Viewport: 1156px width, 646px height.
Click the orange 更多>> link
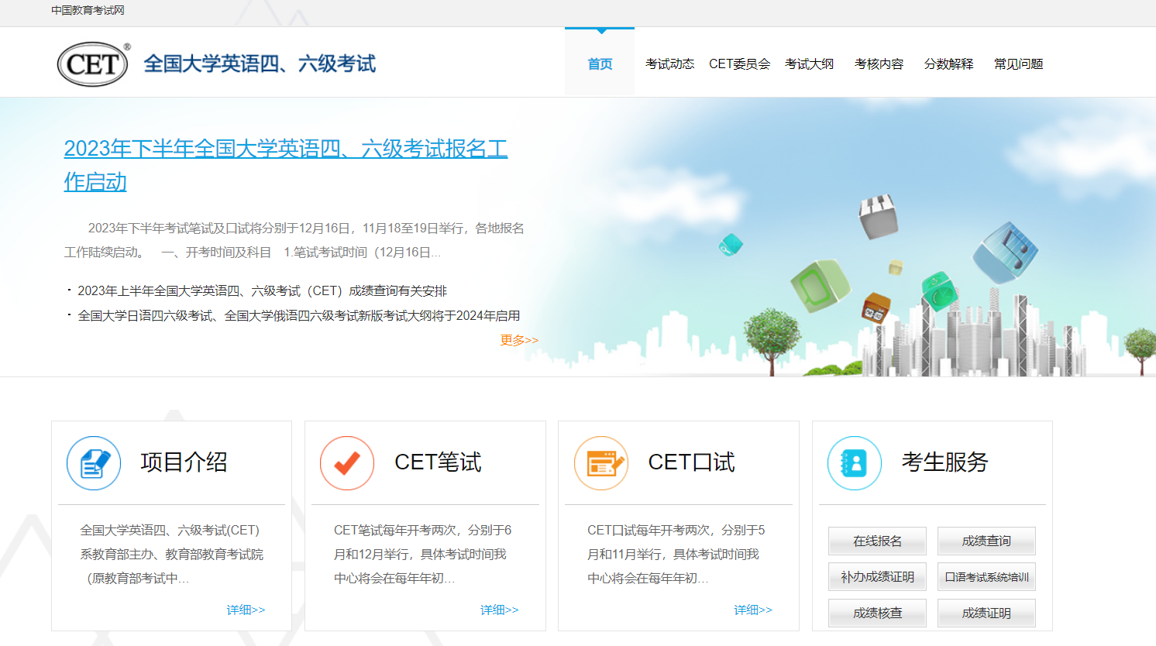click(519, 340)
